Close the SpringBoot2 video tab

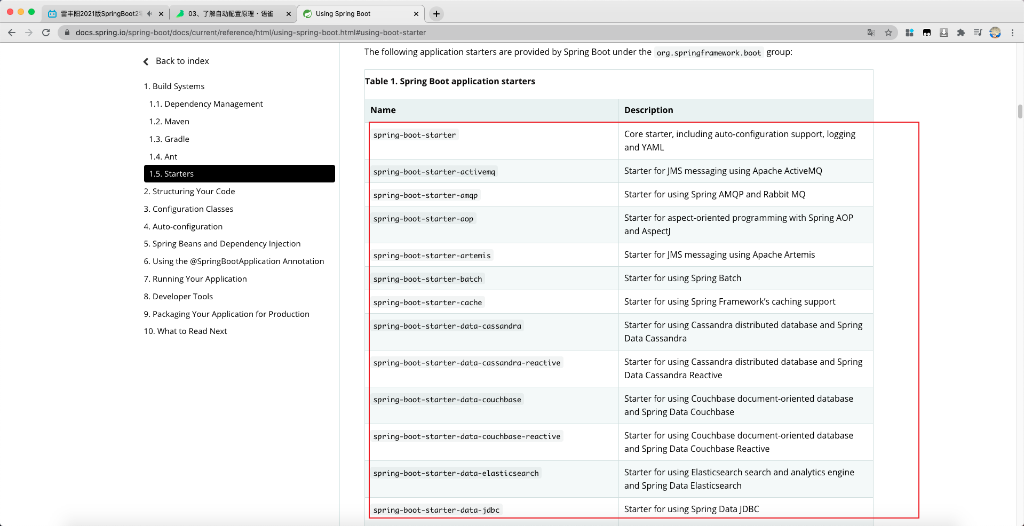161,14
